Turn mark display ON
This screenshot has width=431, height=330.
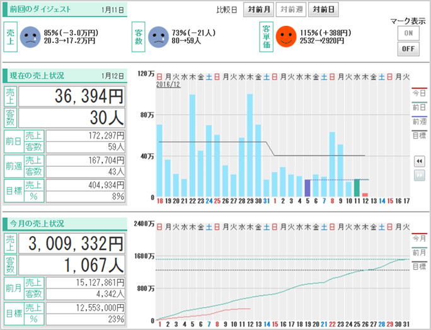(408, 33)
